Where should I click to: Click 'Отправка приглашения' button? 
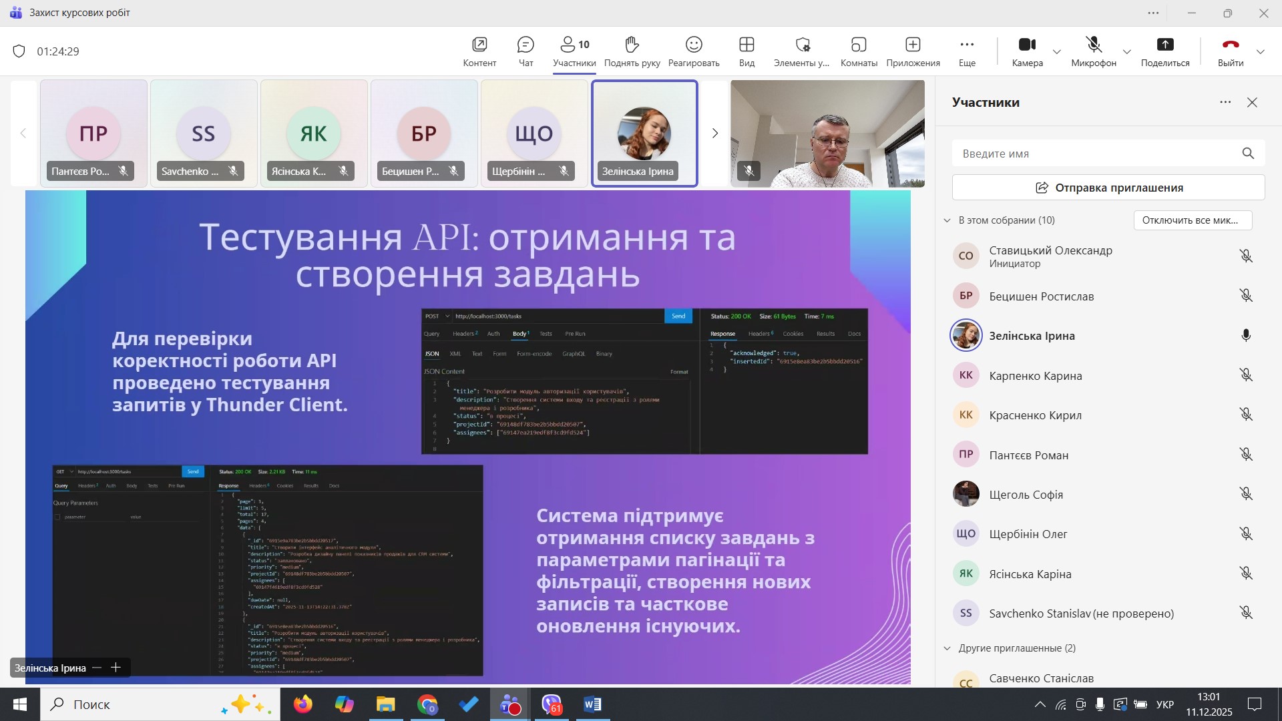pos(1108,188)
